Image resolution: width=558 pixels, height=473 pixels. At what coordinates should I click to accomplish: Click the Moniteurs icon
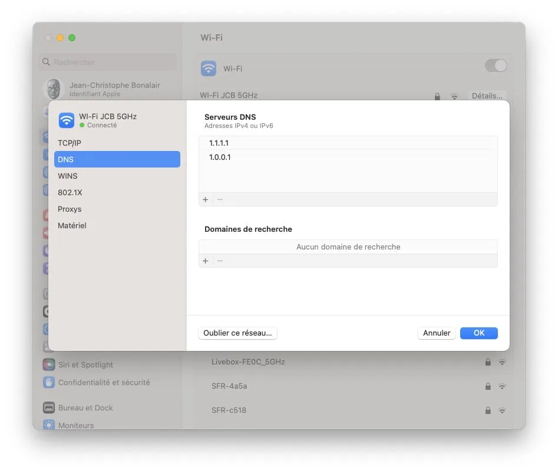(49, 425)
